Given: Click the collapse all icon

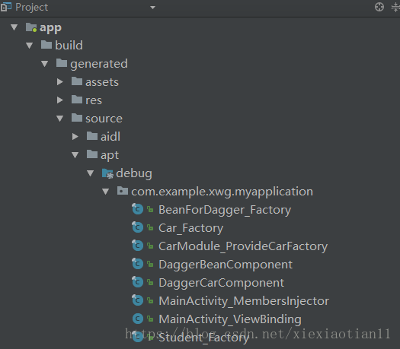Looking at the screenshot, I should tap(395, 7).
